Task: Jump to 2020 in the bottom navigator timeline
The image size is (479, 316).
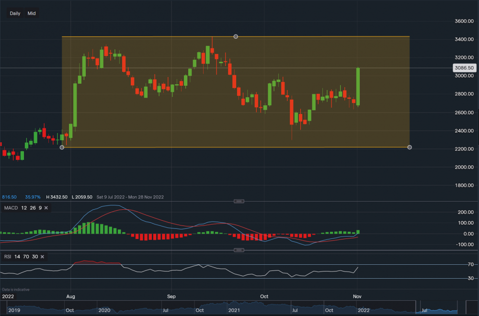Action: coord(103,310)
